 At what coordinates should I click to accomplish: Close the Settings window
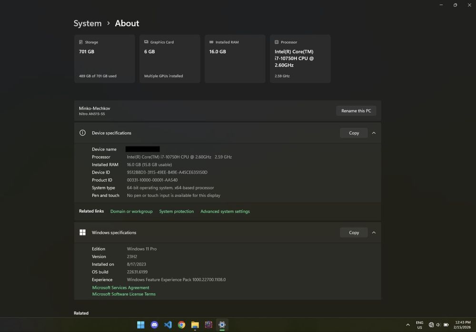[x=469, y=5]
